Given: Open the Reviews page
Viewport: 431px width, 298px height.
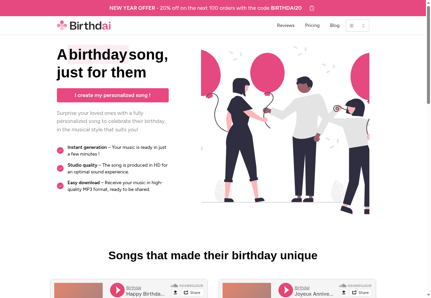Looking at the screenshot, I should 286,25.
